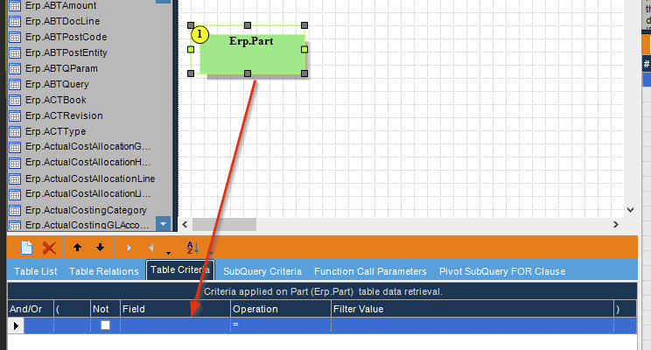The width and height of the screenshot is (651, 350).
Task: Select Erp.ActualCostAllocationLi... in the list
Action: [88, 194]
